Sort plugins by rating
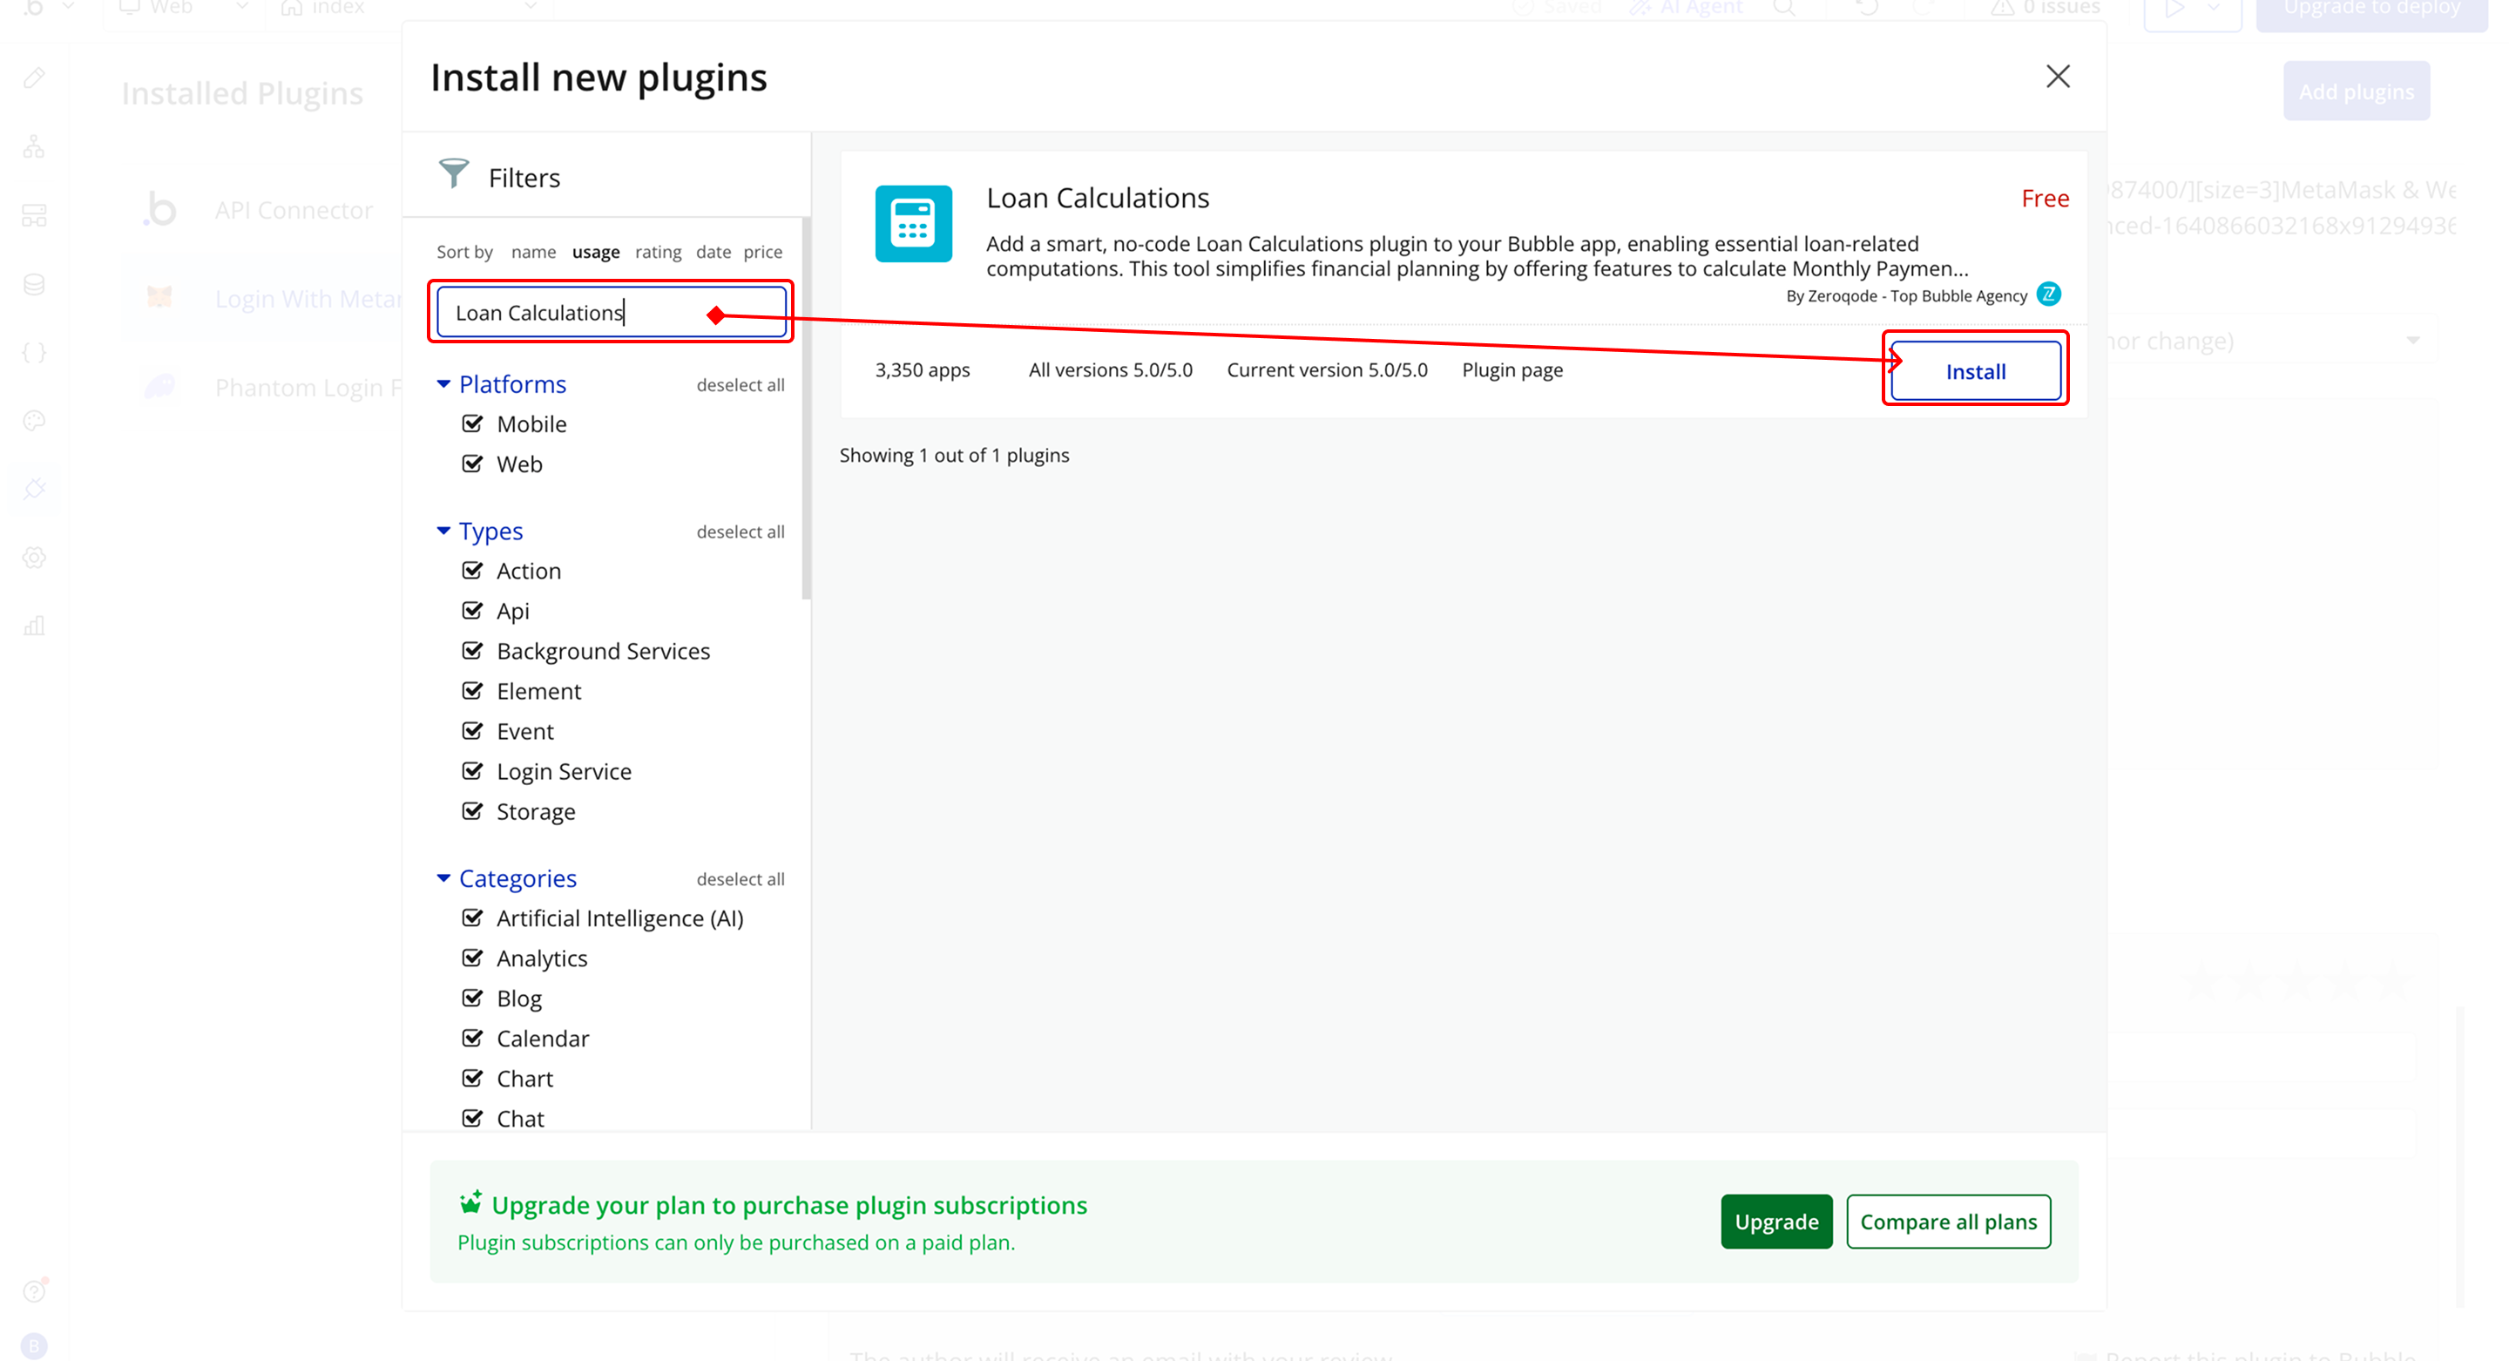 click(x=658, y=251)
